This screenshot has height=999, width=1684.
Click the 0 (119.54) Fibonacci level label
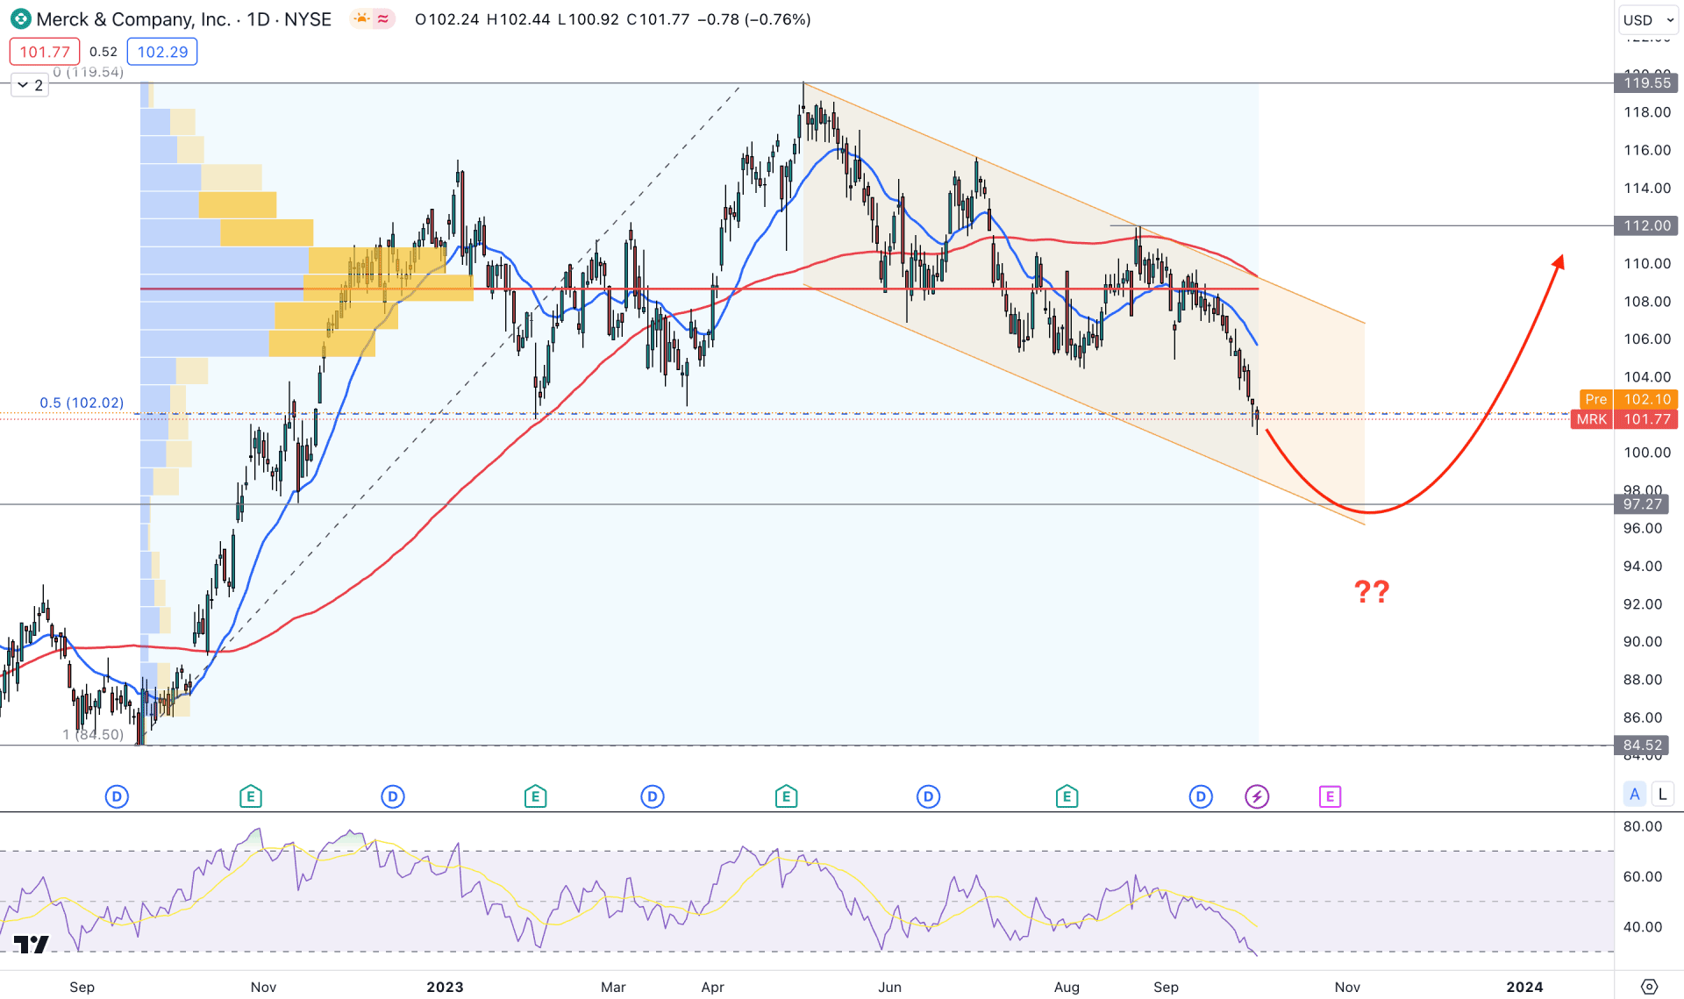[88, 72]
